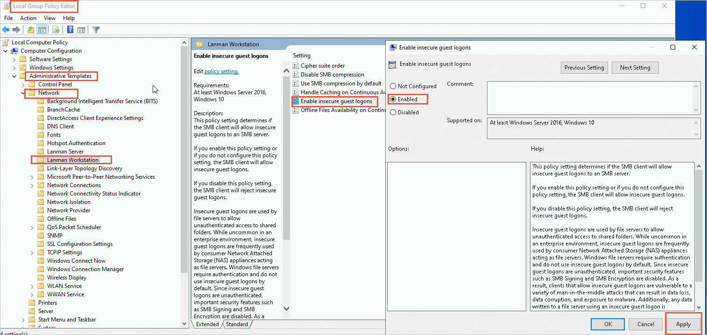Click the SNMP folder icon
The width and height of the screenshot is (707, 335).
pyautogui.click(x=41, y=236)
